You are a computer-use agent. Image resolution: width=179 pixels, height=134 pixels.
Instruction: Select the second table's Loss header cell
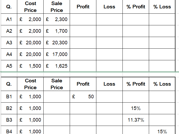109,84
